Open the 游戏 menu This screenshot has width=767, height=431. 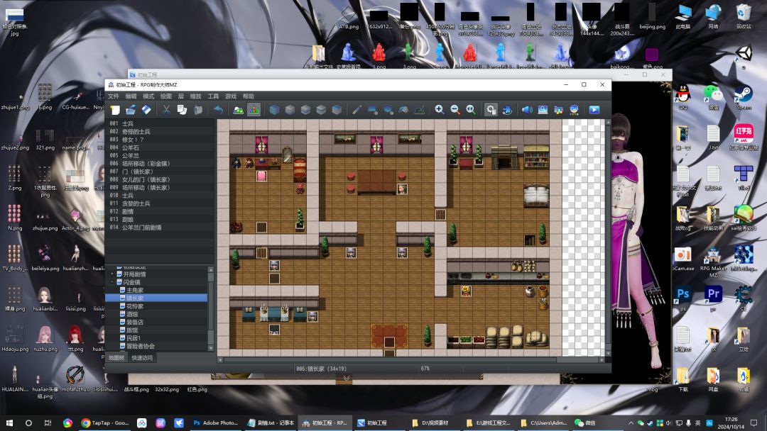pos(231,96)
